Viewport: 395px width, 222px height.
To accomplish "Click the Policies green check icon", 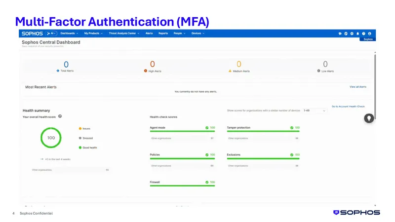I will (207, 155).
